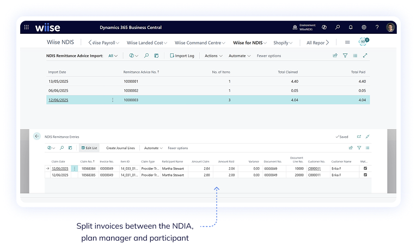Viewport: 417px width, 244px height.
Task: Open Excel icon in Remittance Entries toolbar
Action: [x=70, y=148]
